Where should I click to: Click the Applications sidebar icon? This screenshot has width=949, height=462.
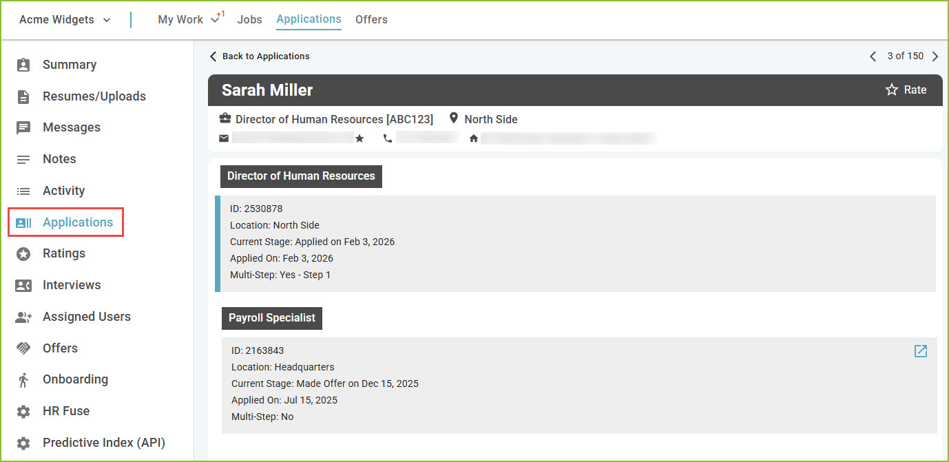pos(23,223)
